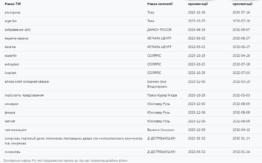The width and height of the screenshot is (262, 163).
Task: Select date '2032-06-27' in kerama row
Action: coord(241,47)
